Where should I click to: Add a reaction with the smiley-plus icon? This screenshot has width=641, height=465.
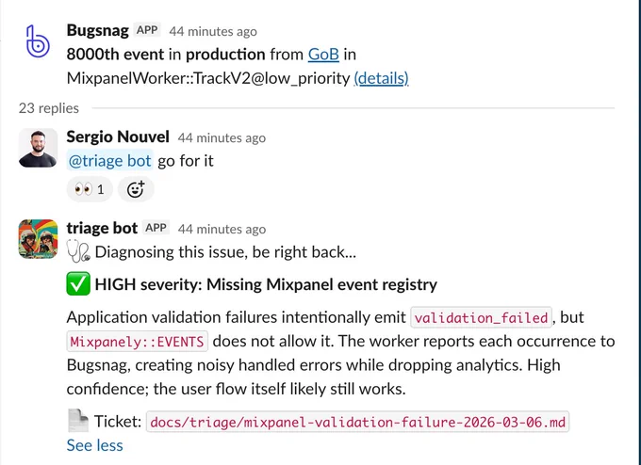tap(136, 189)
